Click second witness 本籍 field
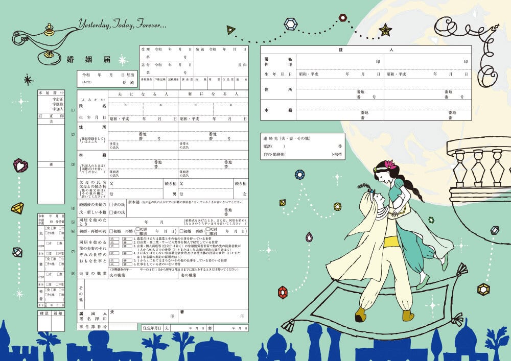 click(x=428, y=110)
